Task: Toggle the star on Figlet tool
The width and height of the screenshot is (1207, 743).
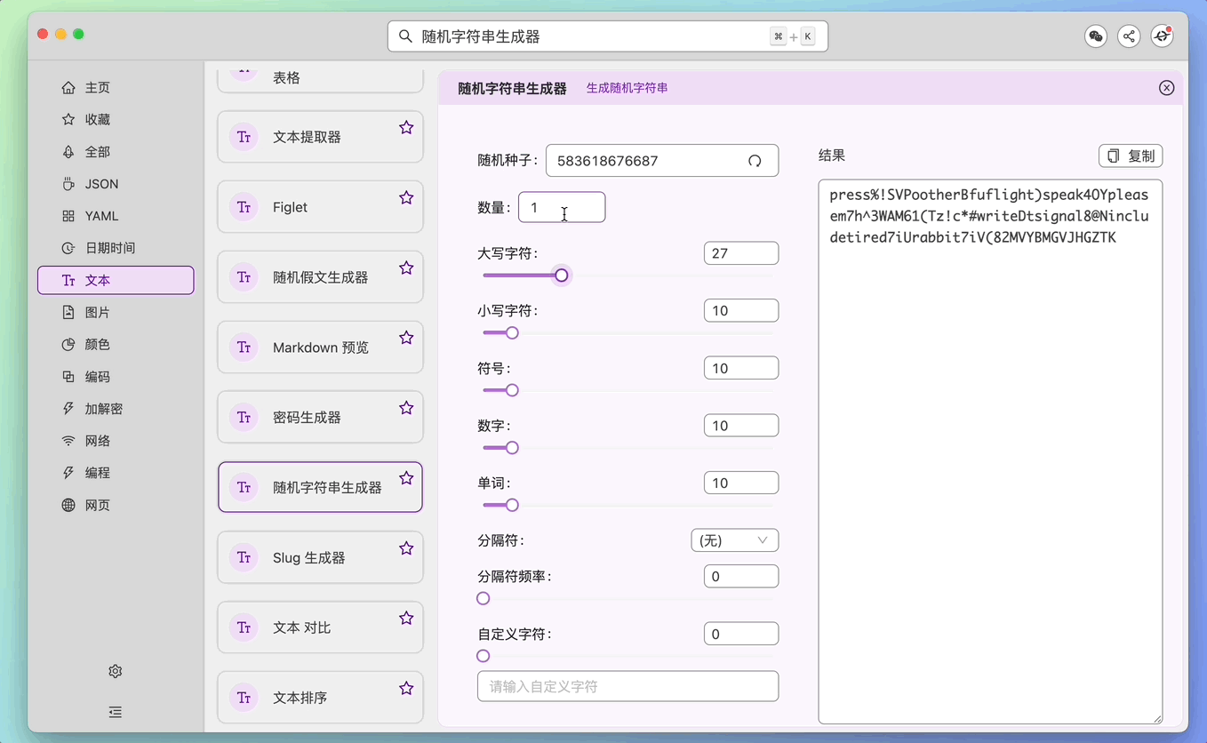Action: pyautogui.click(x=406, y=197)
